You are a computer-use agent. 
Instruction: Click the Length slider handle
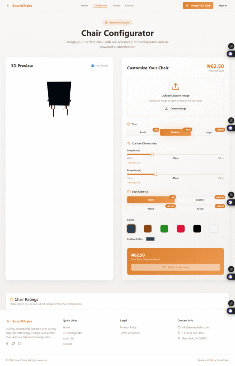tap(152, 154)
